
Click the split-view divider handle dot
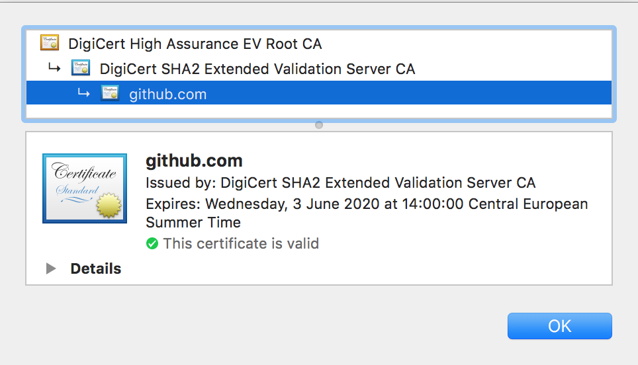[319, 125]
